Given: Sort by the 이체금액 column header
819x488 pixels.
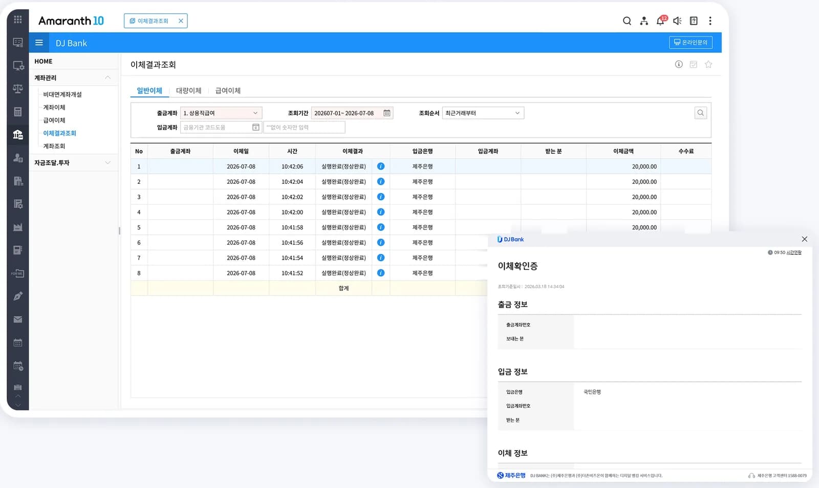Looking at the screenshot, I should click(623, 152).
